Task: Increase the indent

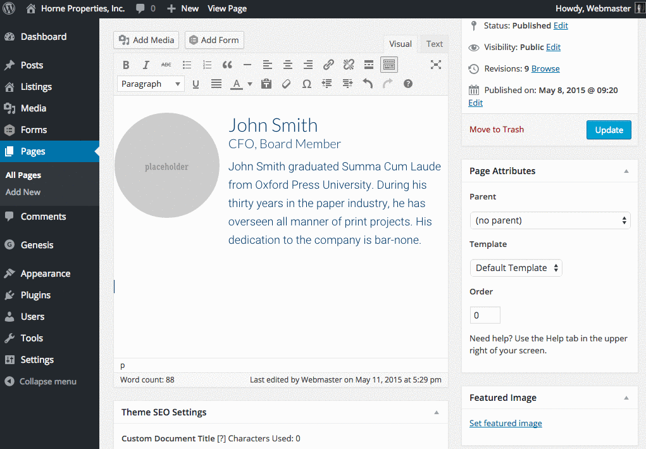Action: point(347,84)
